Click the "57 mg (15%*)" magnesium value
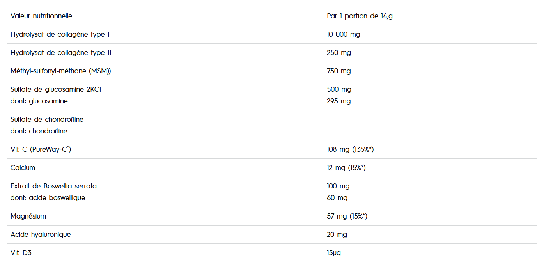Viewport: 546px width, 263px height. (347, 216)
